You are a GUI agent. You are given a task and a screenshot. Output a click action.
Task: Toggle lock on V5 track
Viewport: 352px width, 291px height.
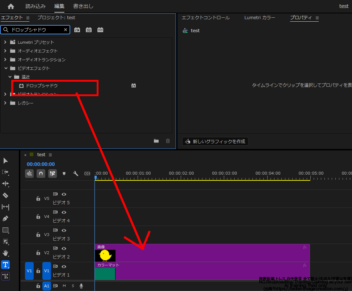38,198
